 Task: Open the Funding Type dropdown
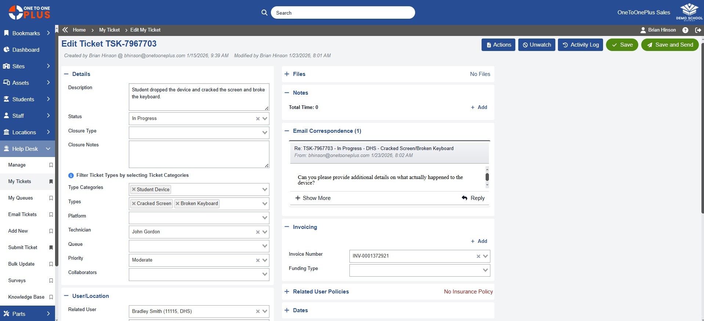[485, 270]
